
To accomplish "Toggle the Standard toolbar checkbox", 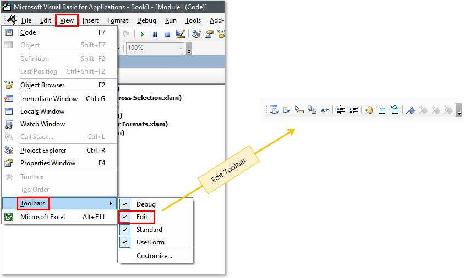I will (x=125, y=230).
